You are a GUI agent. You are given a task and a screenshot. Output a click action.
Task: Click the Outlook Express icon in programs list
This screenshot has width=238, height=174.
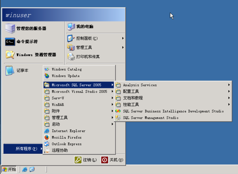click(x=47, y=144)
